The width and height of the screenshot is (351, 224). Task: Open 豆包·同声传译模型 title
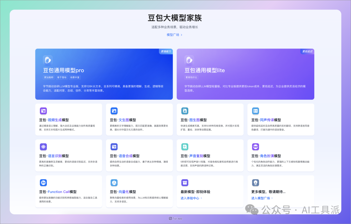click(x=266, y=120)
